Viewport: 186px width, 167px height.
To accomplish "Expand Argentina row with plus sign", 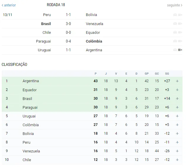I will click(x=177, y=81).
